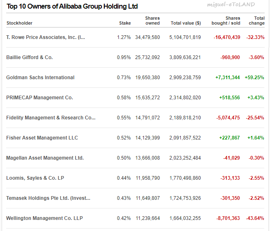
Task: Open T. Rowe Price Associates stockholder link
Action: click(46, 37)
